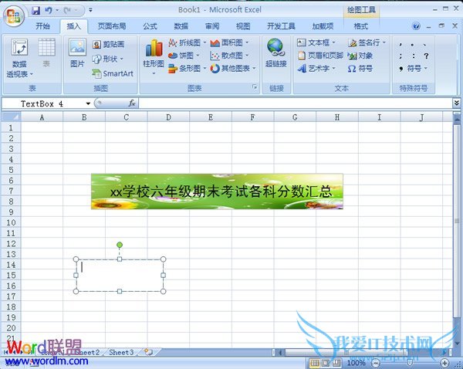The height and width of the screenshot is (369, 463).
Task: Open the WordArt (艺术字) gallery
Action: [316, 69]
